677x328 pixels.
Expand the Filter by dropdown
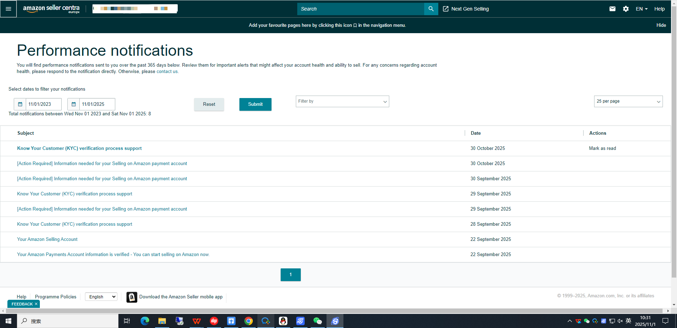point(342,102)
